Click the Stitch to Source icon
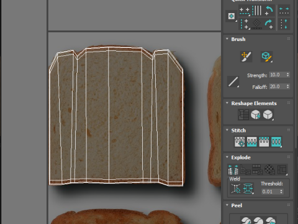The height and width of the screenshot is (224, 298). point(264,142)
